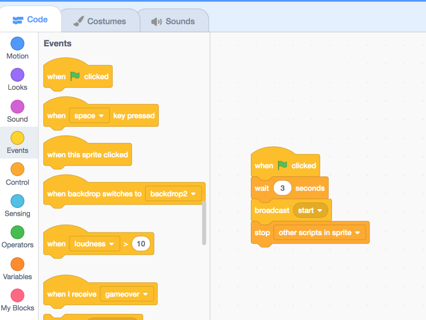Screen dimensions: 426x320
Task: Click the 'key pressed' text on palette block
Action: click(134, 116)
